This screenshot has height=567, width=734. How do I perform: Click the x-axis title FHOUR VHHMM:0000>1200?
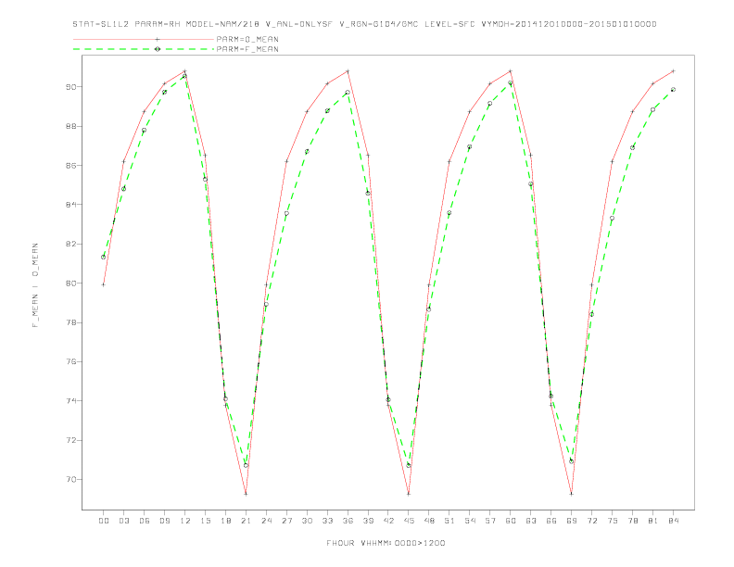[x=386, y=543]
